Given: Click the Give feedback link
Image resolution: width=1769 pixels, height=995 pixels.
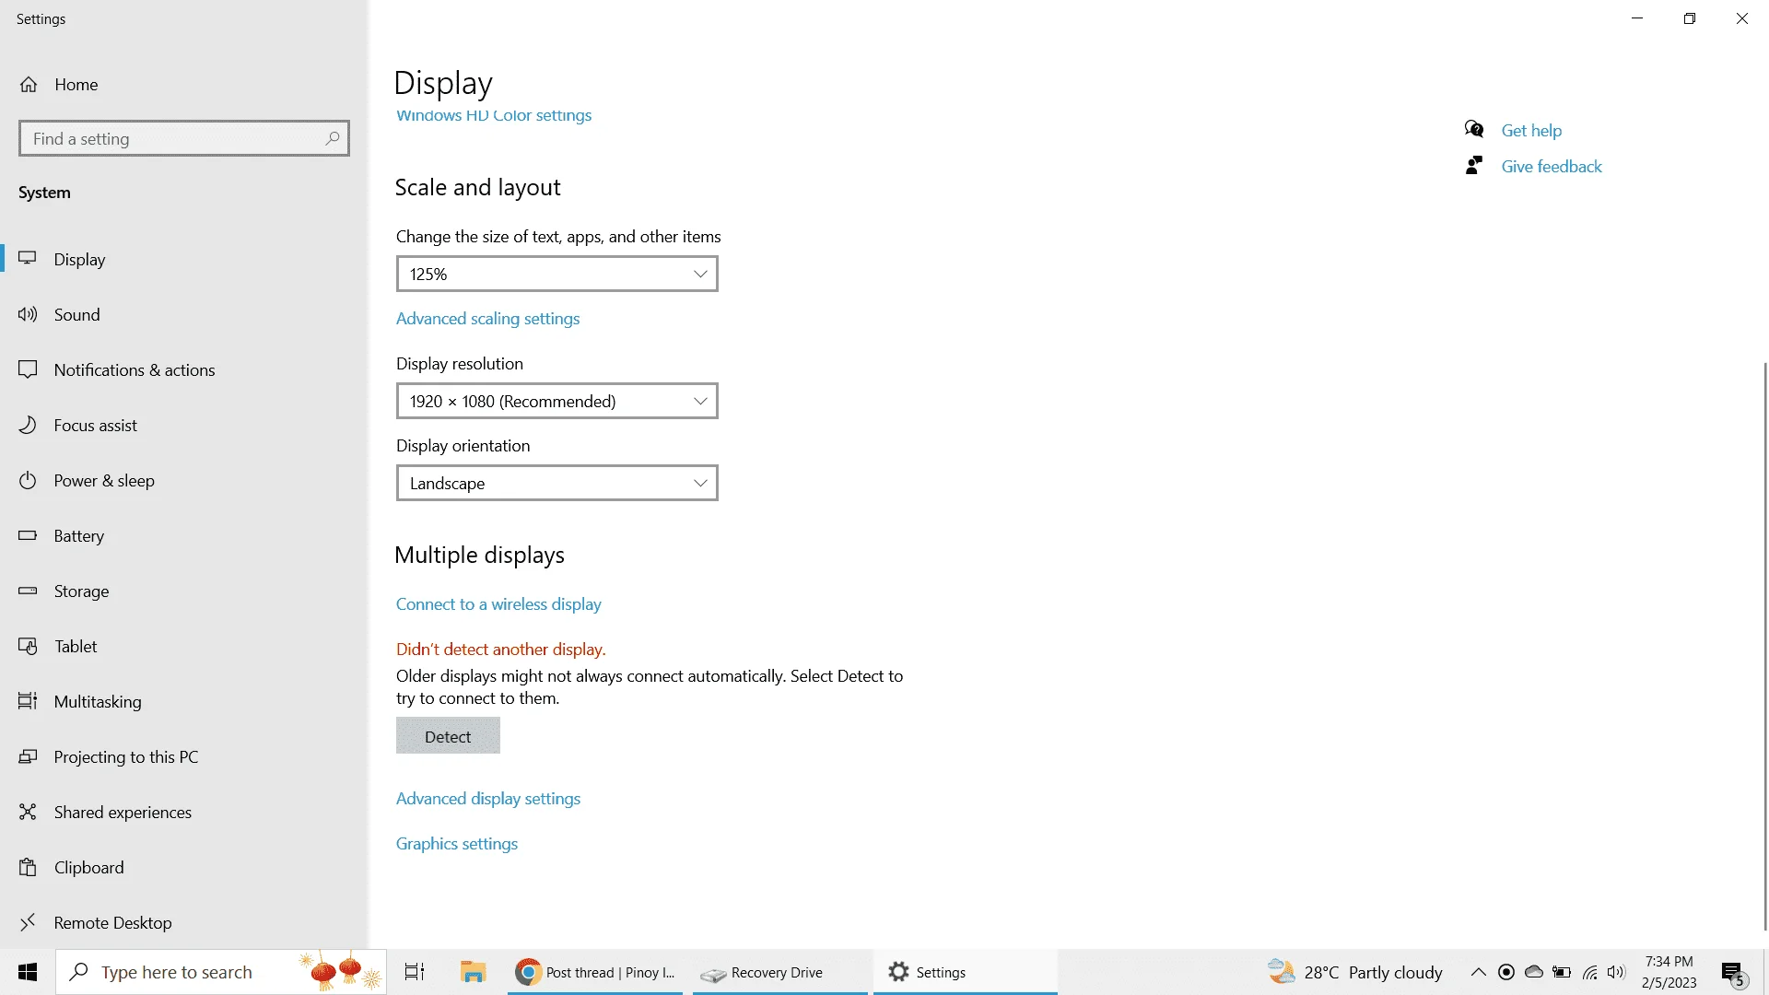Looking at the screenshot, I should point(1552,166).
